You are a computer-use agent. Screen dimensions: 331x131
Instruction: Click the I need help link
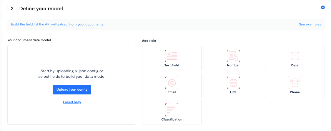click(x=72, y=102)
